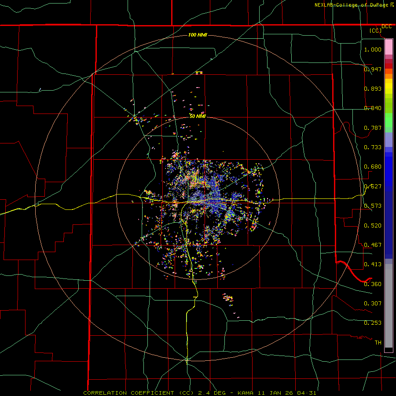Select the 0.733 legend value
Screen dimensions: 396x396
[x=373, y=147]
